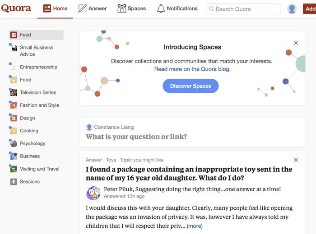Click the Food topic icon
This screenshot has height=234, width=316.
click(14, 80)
